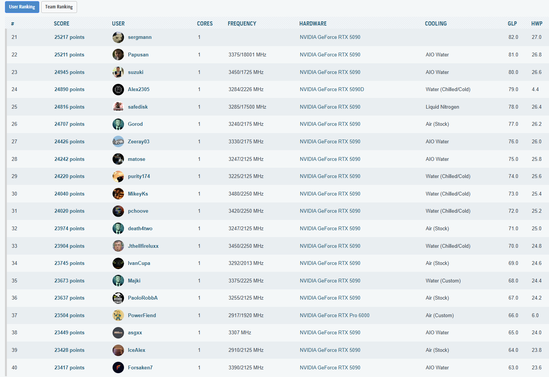Open NVIDIA GeForce RTX Pro 6000 link
The height and width of the screenshot is (377, 549).
(334, 315)
